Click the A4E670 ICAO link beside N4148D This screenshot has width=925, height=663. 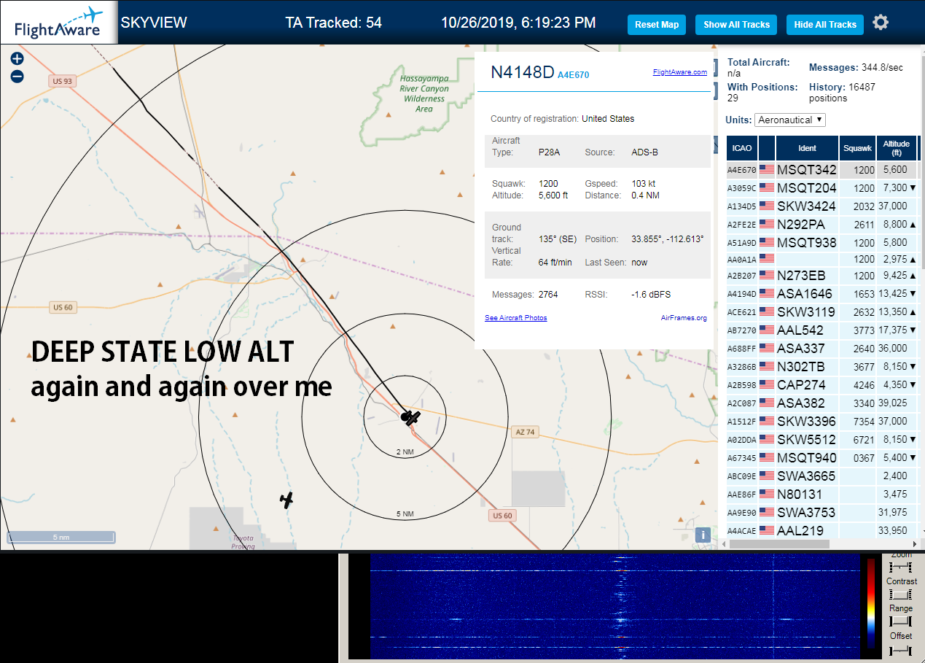(x=573, y=75)
